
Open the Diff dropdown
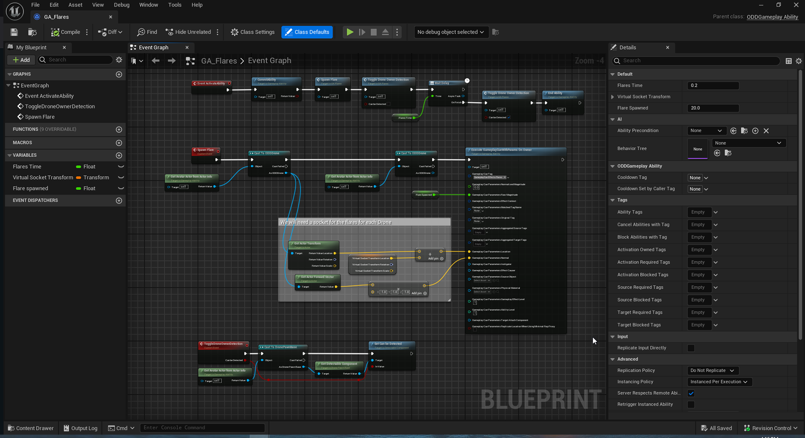[x=110, y=32]
